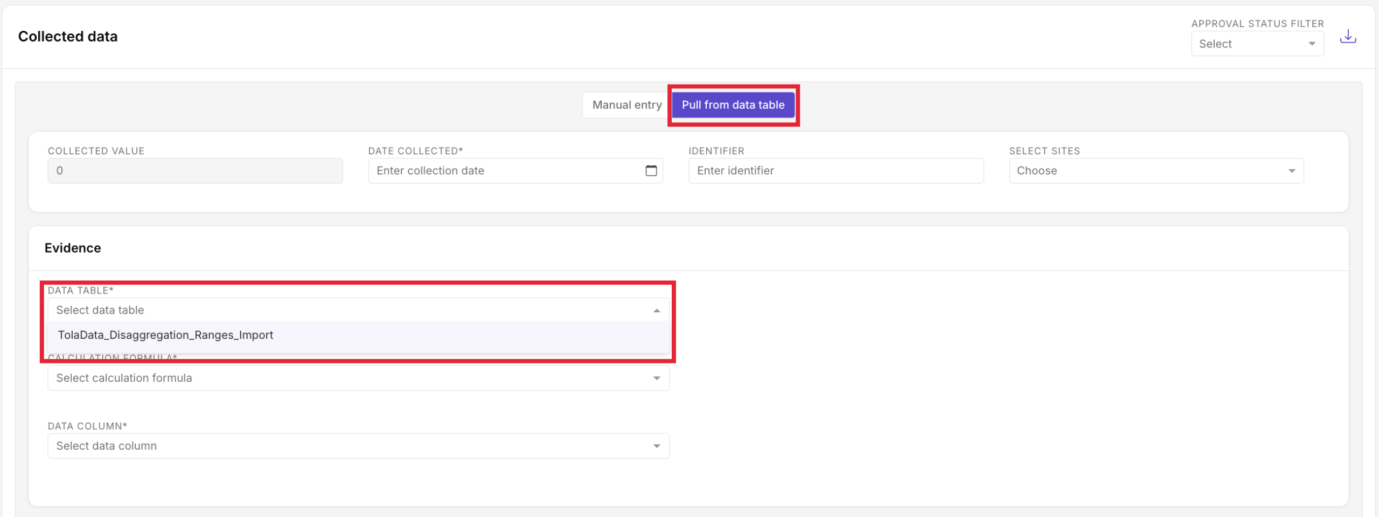Screen dimensions: 1379x517
Task: Click the Collected data page title
Action: point(68,37)
